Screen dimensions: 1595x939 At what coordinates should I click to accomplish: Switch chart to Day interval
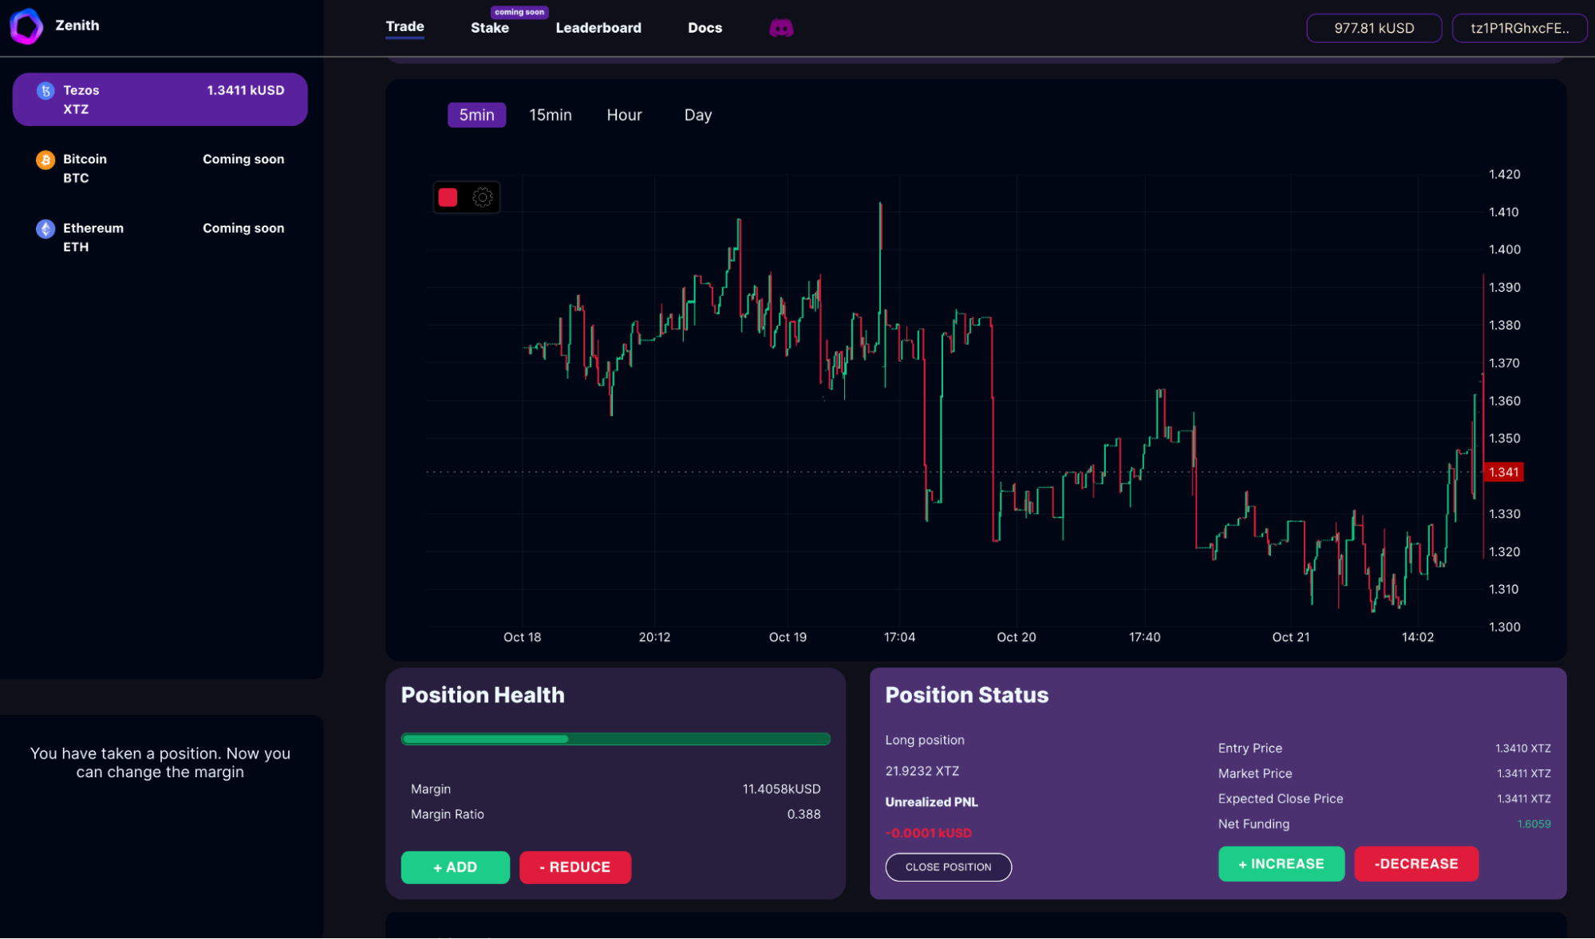click(697, 115)
